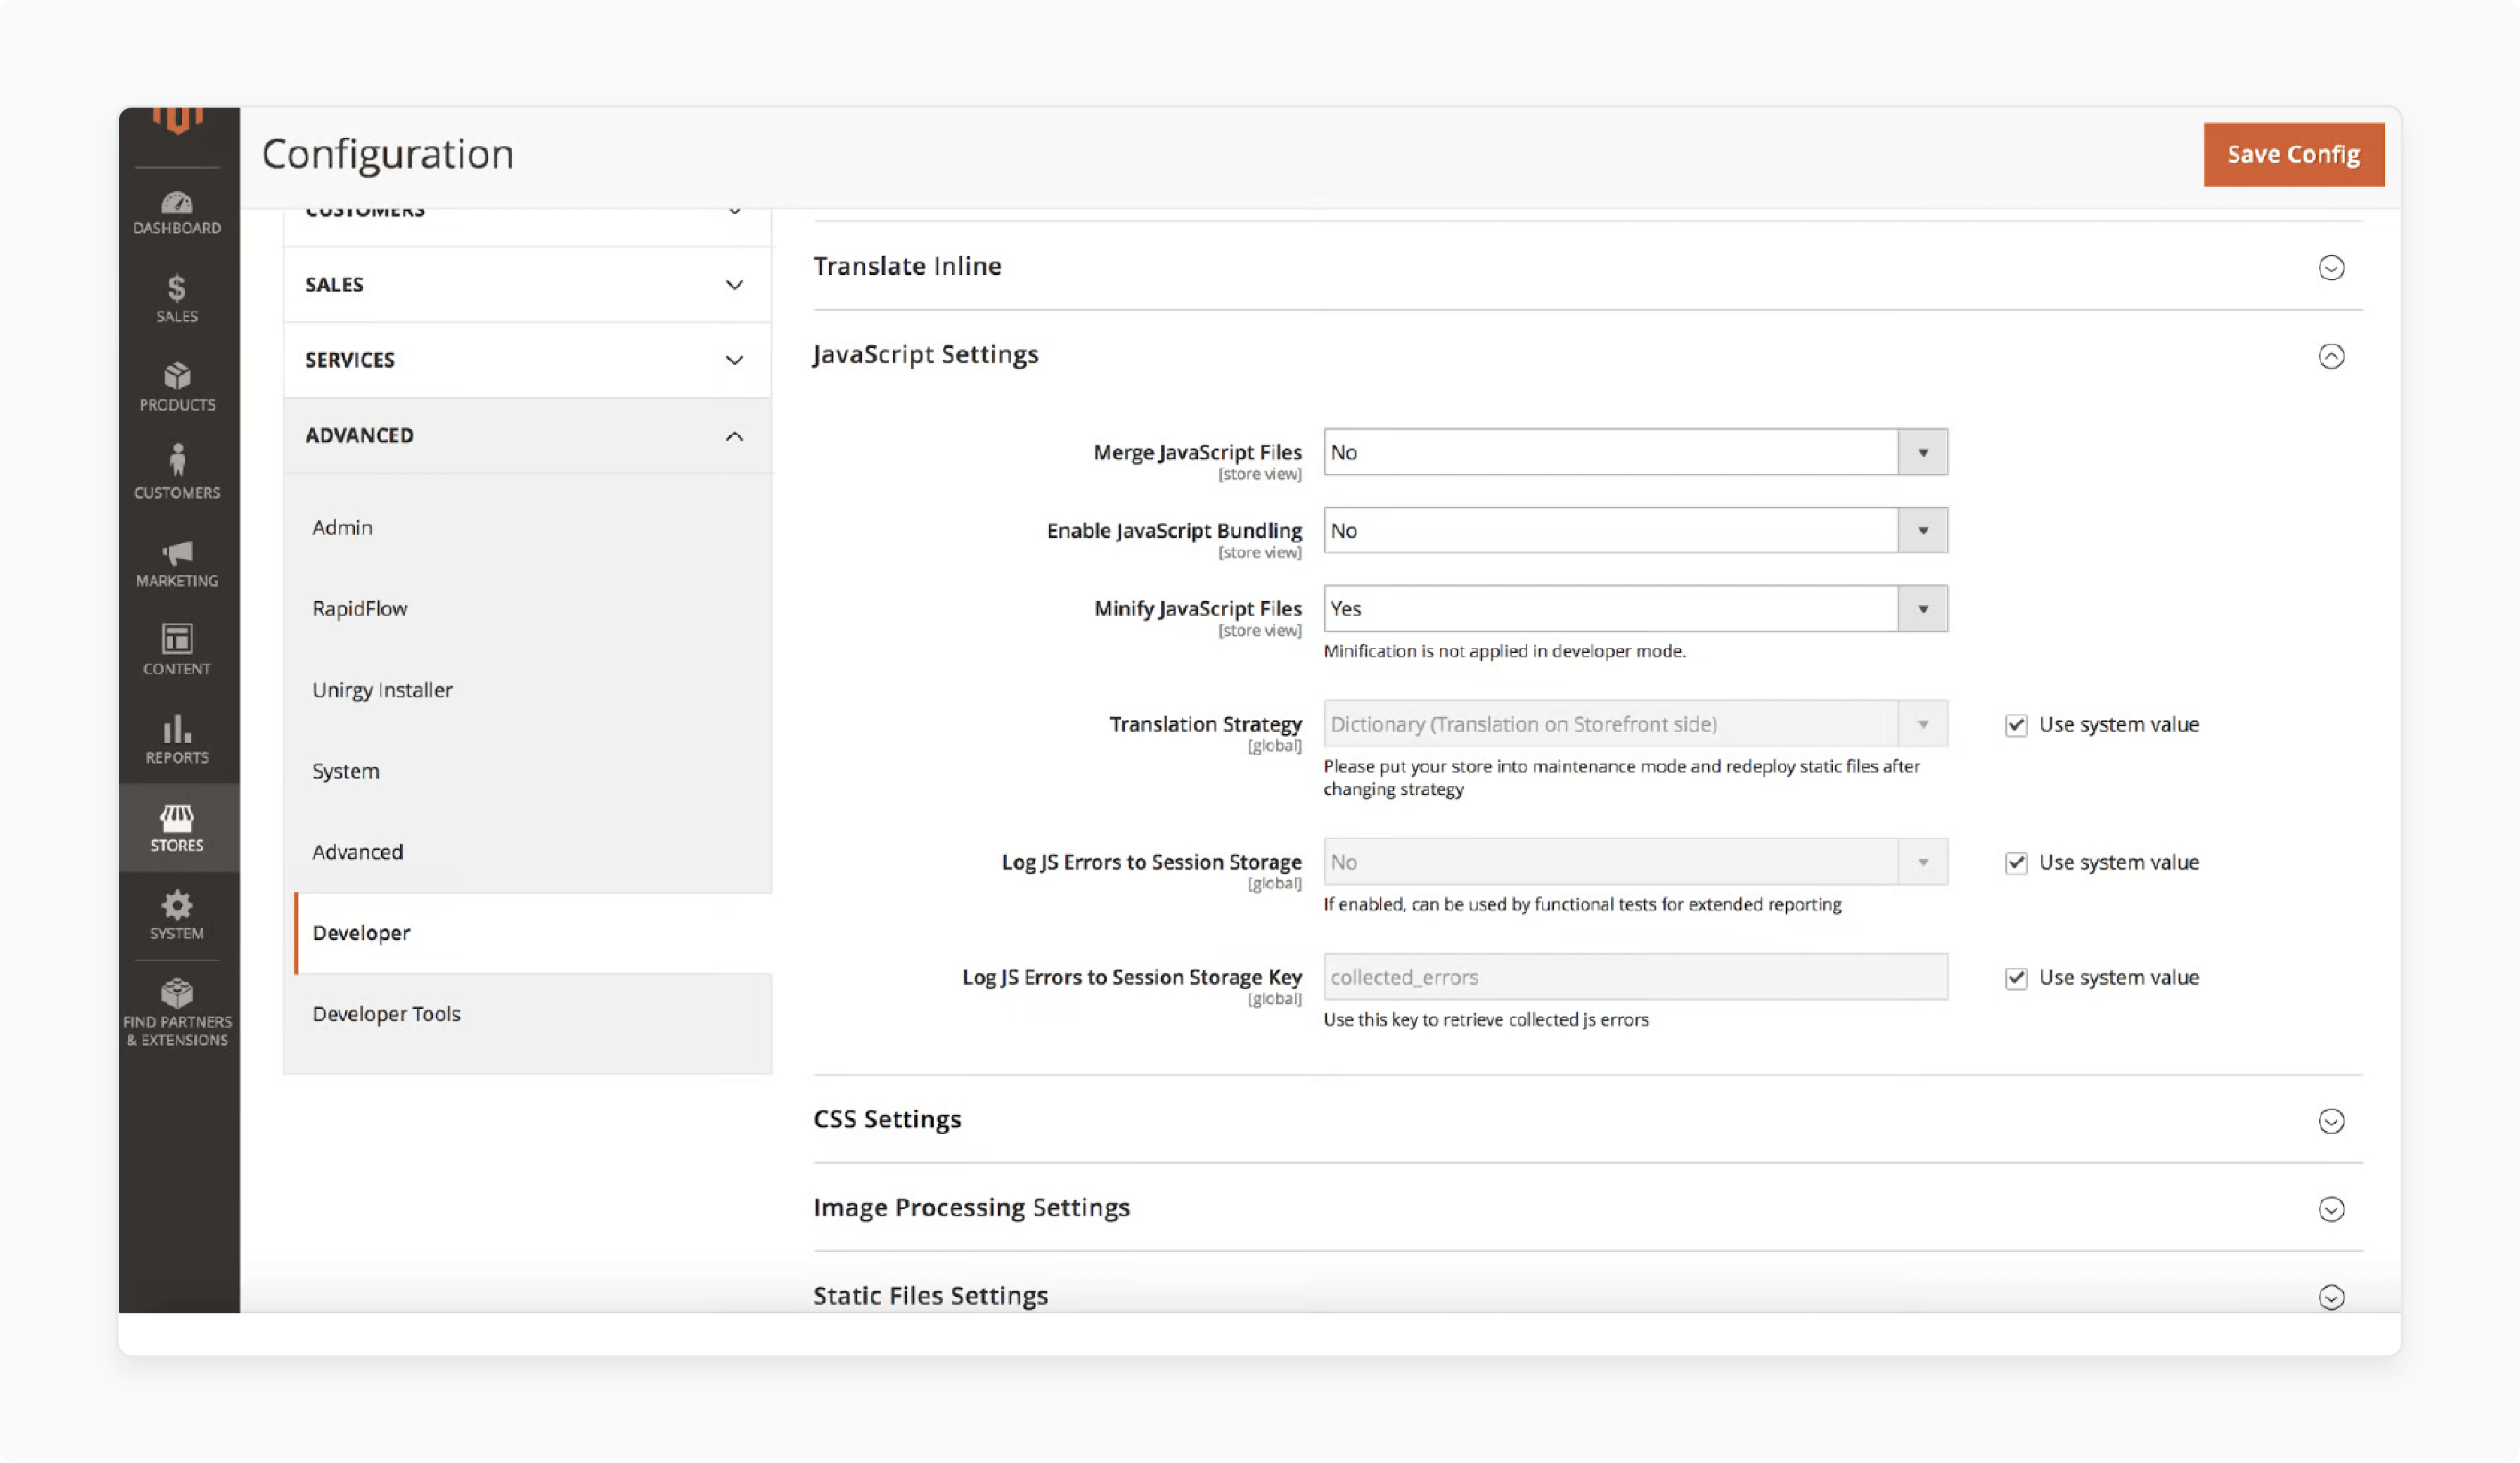
Task: Uncheck Use system value for Log JS Errors to Session Storage
Action: [x=2016, y=863]
